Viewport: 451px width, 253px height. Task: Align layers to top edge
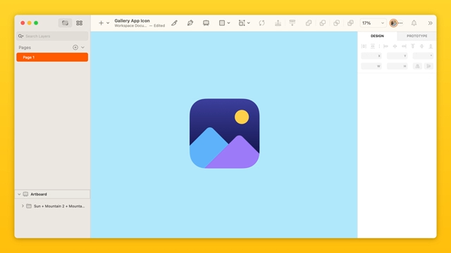coord(413,46)
